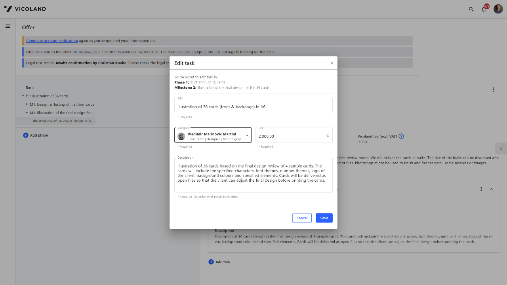This screenshot has width=507, height=285.
Task: Open Complete account verification link
Action: (x=52, y=41)
